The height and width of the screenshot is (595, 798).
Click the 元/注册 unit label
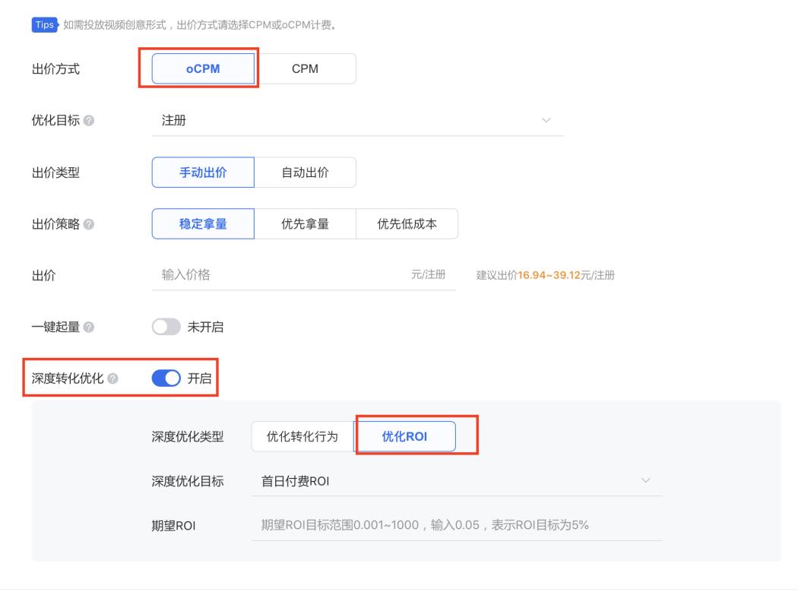click(428, 275)
